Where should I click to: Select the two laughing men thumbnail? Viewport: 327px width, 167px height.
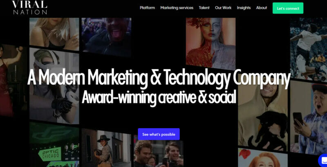(x=159, y=153)
